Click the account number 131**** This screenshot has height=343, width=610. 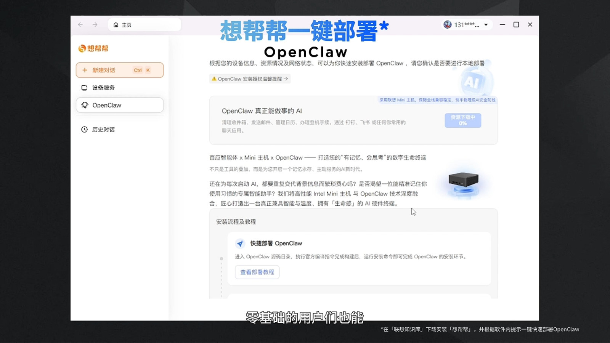tap(467, 25)
